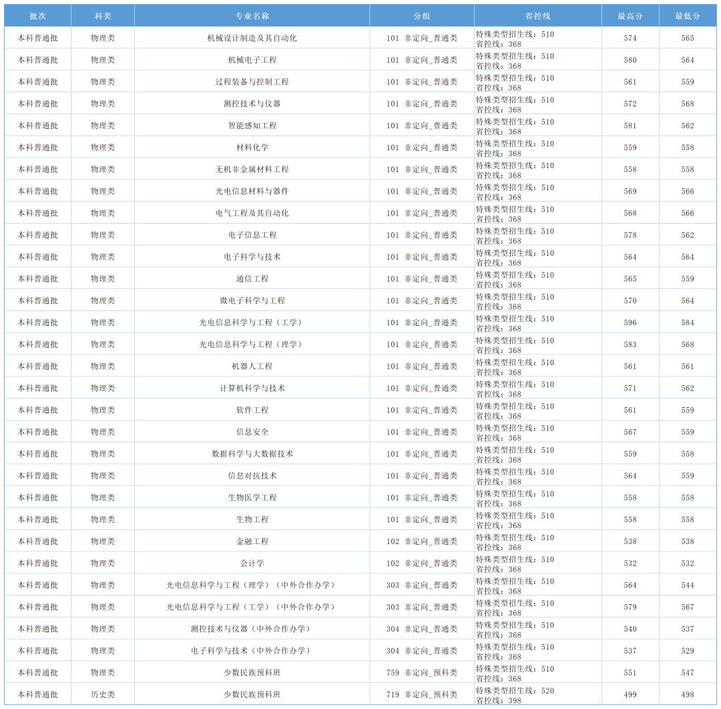Click the 科类 column header
Viewport: 721px width, 709px height.
(103, 15)
